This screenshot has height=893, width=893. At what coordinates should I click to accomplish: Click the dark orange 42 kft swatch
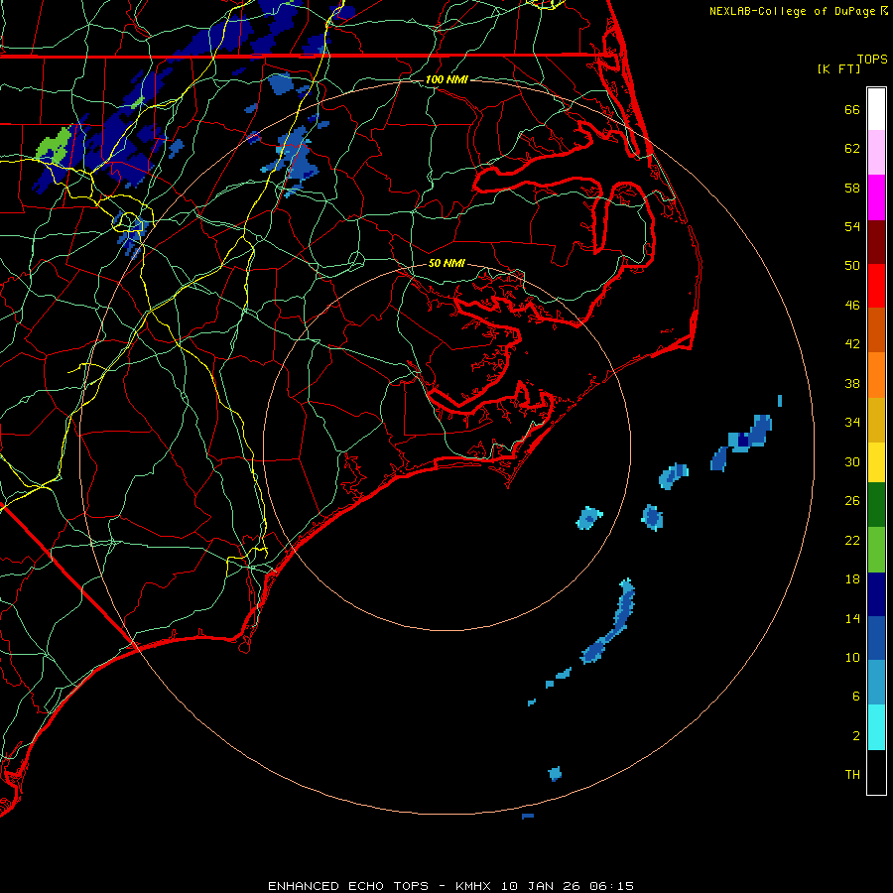pos(876,329)
